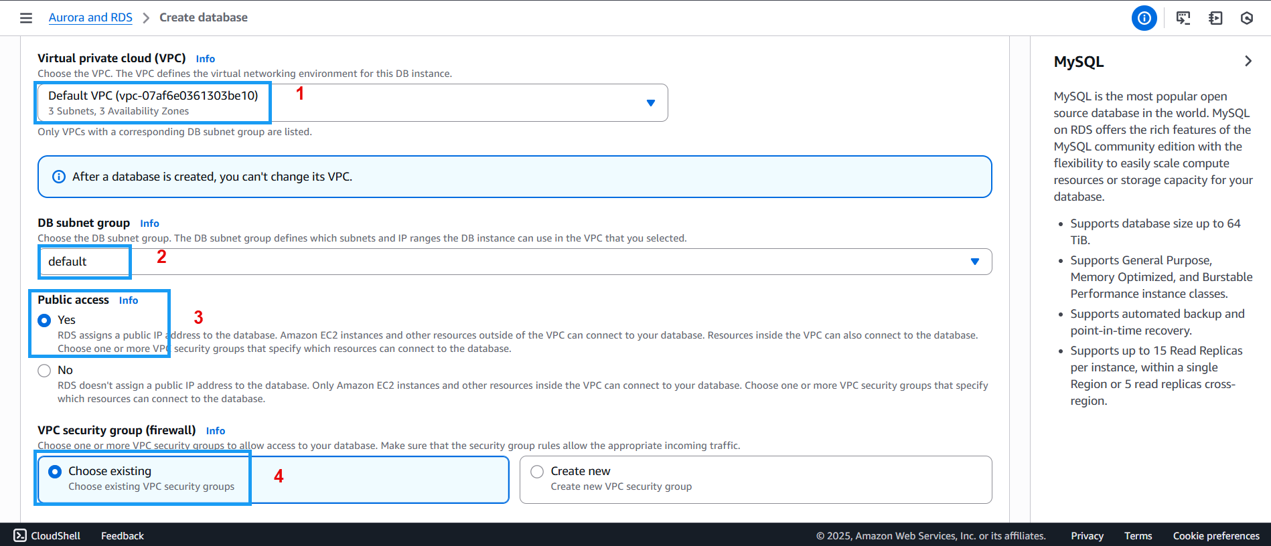Click 'Choose existing VPC security groups' description
This screenshot has height=546, width=1271.
pos(151,486)
